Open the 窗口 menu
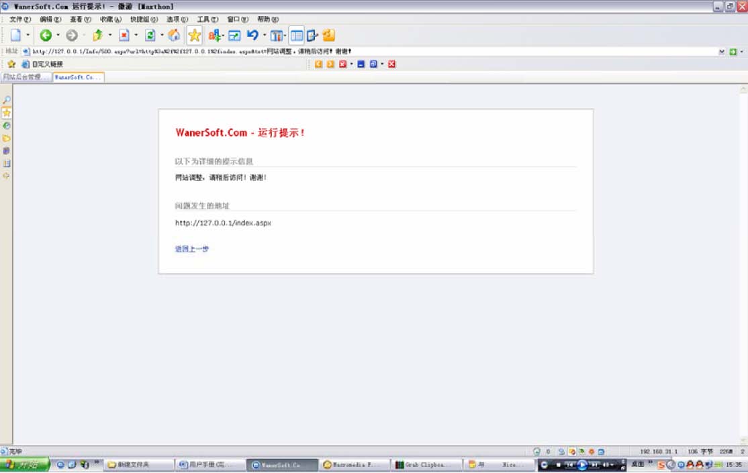This screenshot has height=473, width=748. coord(238,19)
